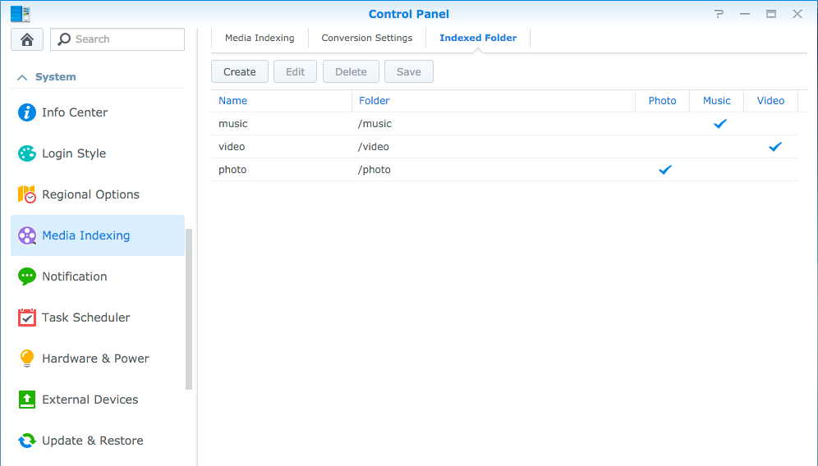The width and height of the screenshot is (818, 466).
Task: Click the Login Style palette icon
Action: [27, 153]
